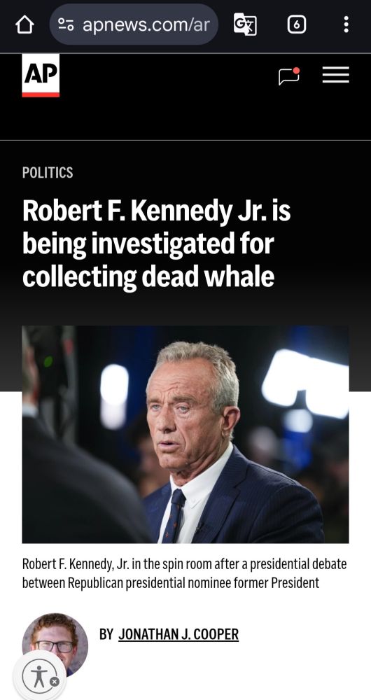Open Jonathan J. Cooper author link

pyautogui.click(x=178, y=634)
